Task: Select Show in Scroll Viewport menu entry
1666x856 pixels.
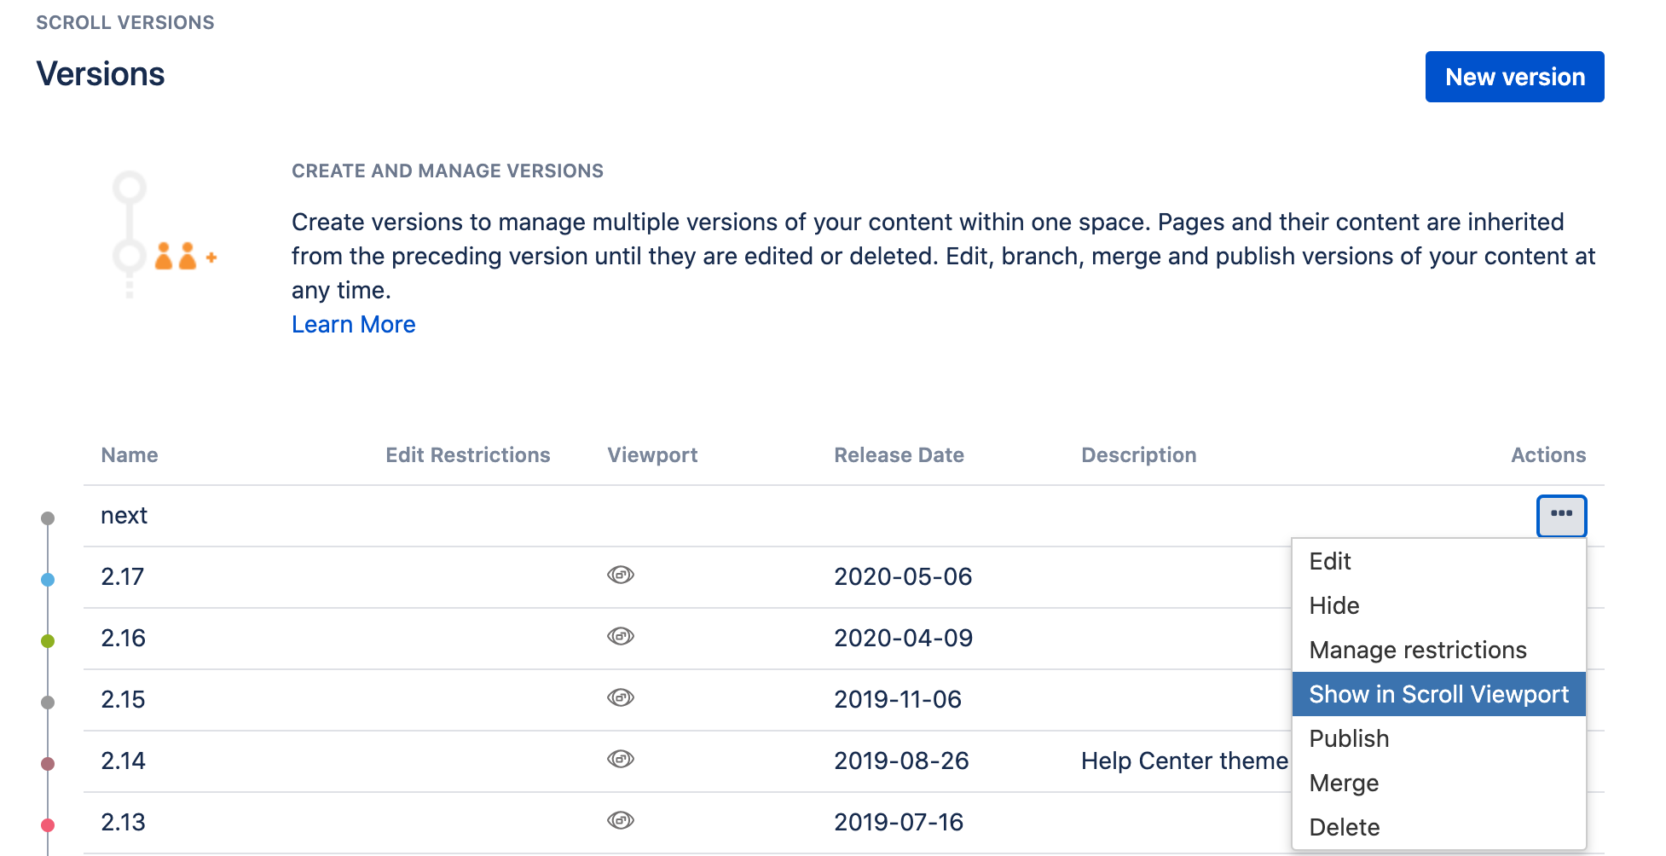Action: 1438,695
